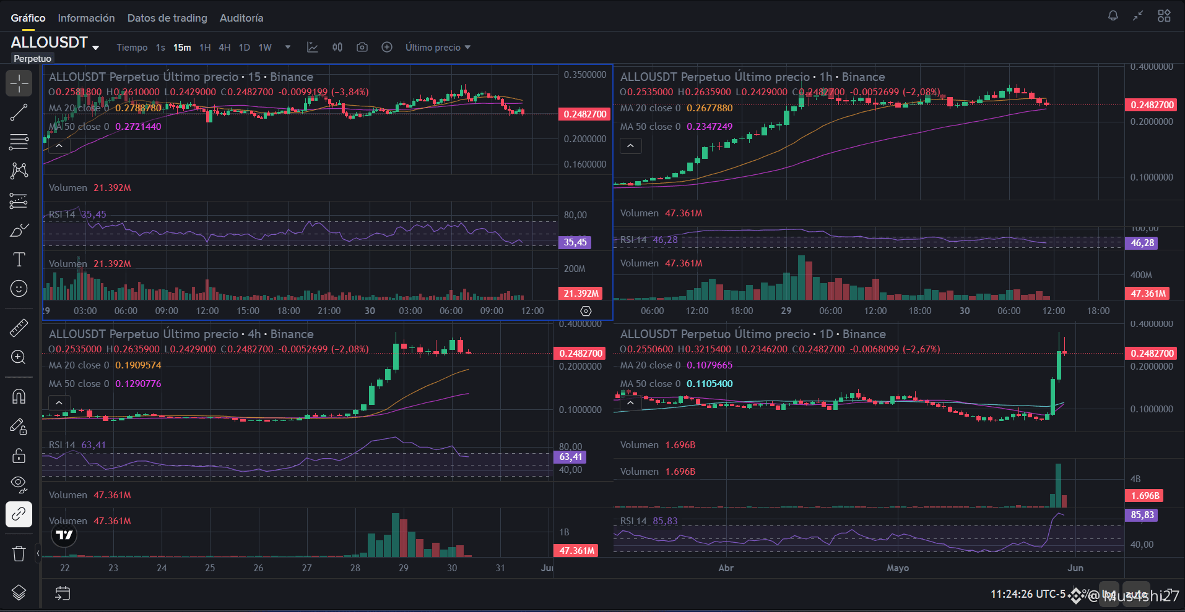Click the Tiempo label

tap(132, 48)
